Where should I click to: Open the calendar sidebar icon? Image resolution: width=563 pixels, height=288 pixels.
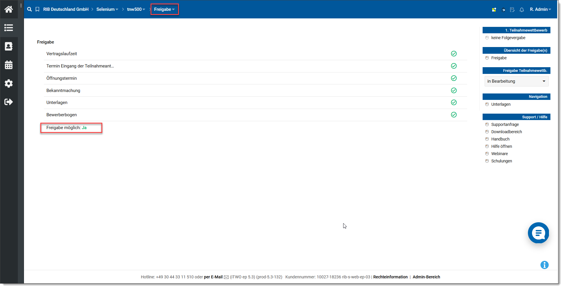coord(9,65)
